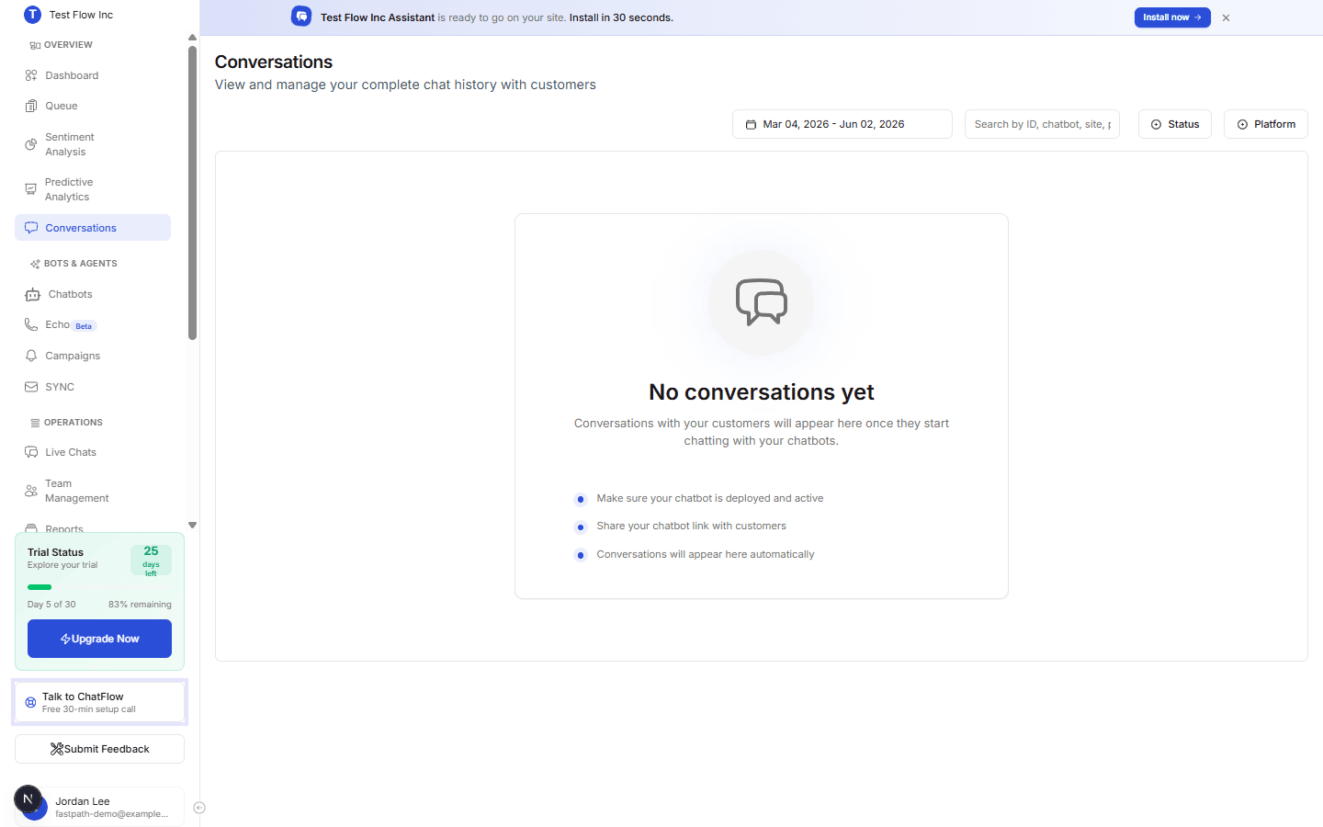Screen dimensions: 1323x827
Task: Click the conversation search input field
Action: (x=1042, y=124)
